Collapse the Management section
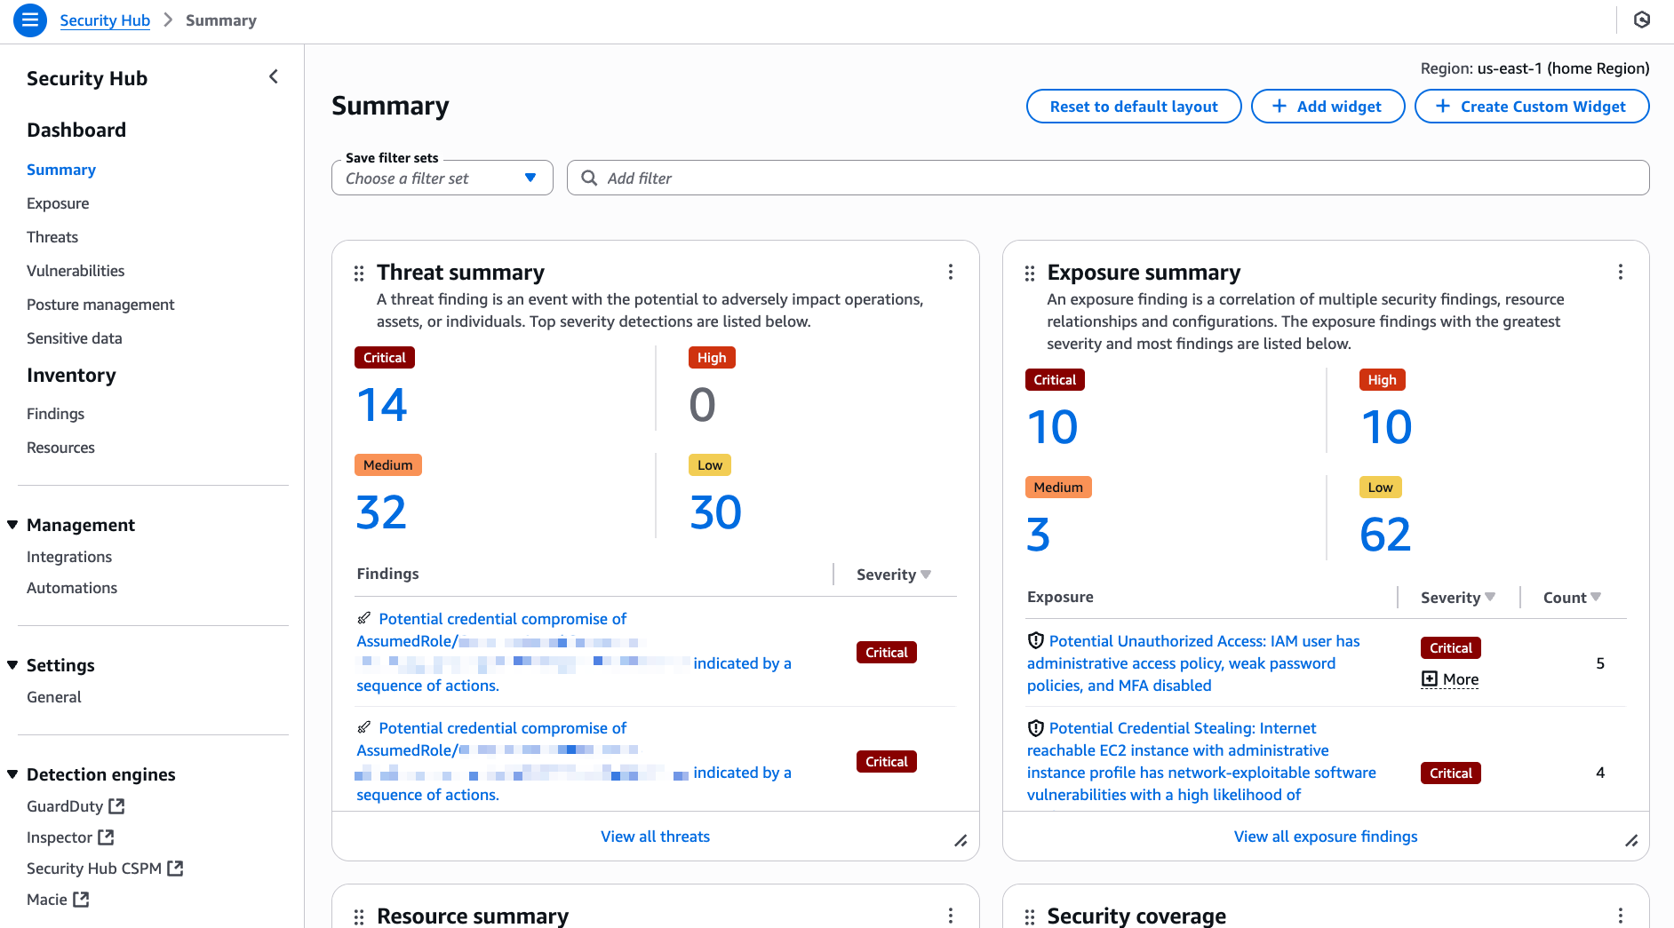The height and width of the screenshot is (928, 1674). pyautogui.click(x=13, y=525)
